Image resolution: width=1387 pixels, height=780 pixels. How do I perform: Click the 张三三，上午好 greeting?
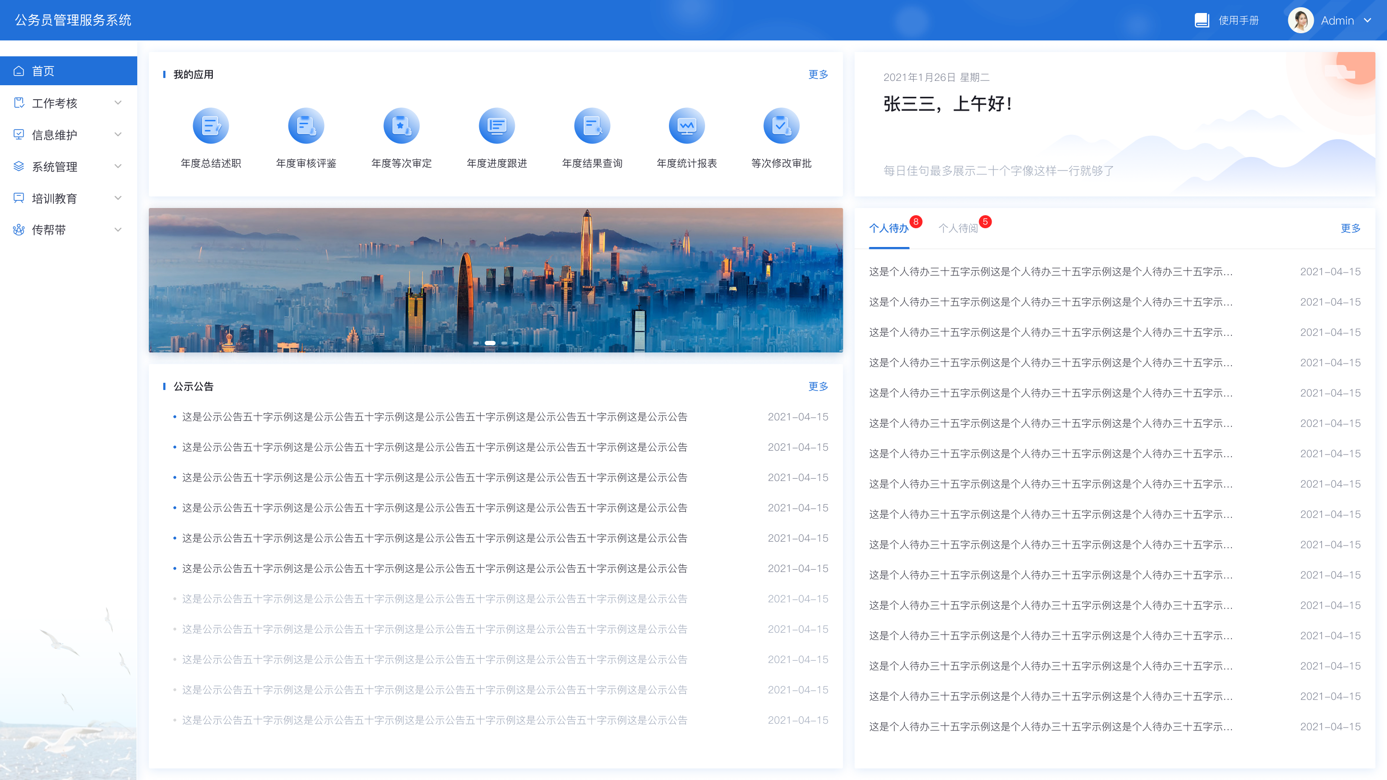(948, 104)
